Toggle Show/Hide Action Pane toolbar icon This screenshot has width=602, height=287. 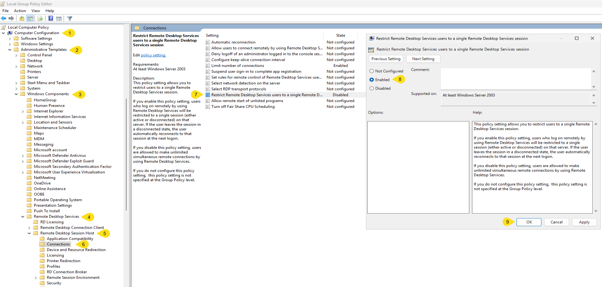(59, 18)
